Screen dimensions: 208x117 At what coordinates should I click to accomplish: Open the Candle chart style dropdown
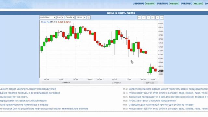[70, 17]
